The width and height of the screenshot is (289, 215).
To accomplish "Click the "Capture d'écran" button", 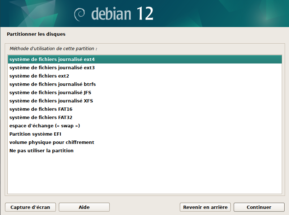I will [30, 207].
